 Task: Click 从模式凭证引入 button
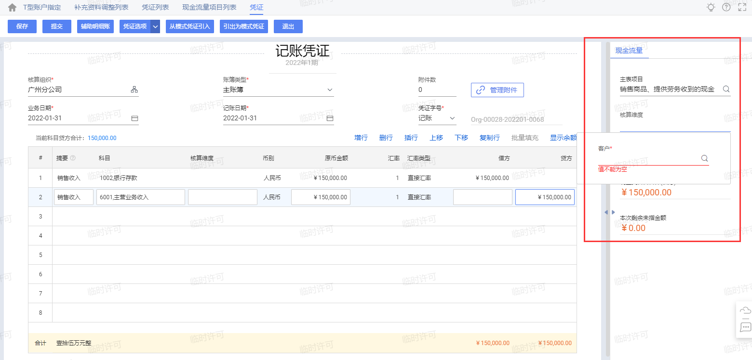[x=190, y=26]
